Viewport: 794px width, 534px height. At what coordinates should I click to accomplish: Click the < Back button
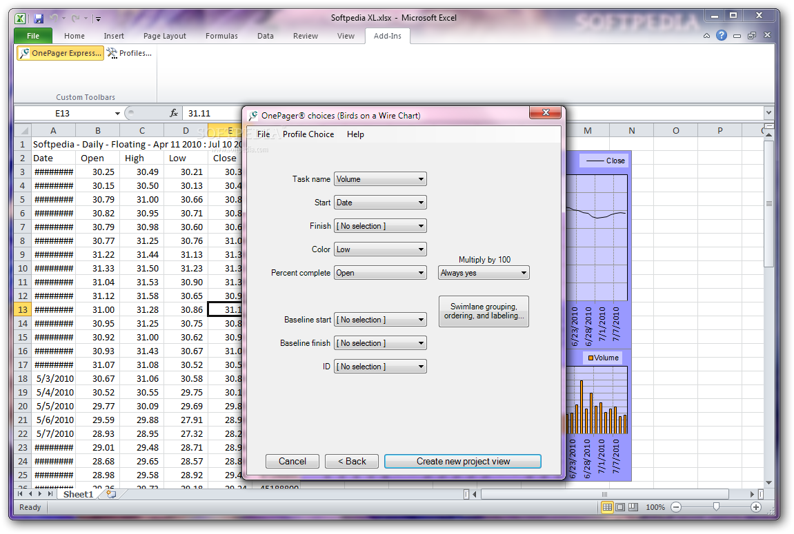[352, 461]
